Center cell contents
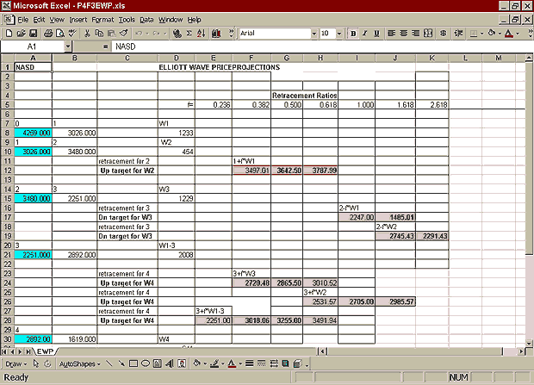Screen dimensions: 534x385 tap(404, 33)
